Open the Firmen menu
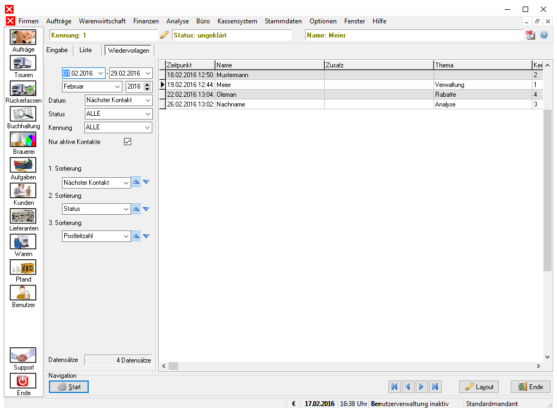Viewport: 557px width, 412px height. [x=28, y=21]
